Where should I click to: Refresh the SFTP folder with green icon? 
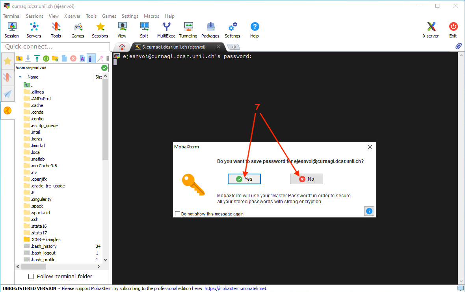click(46, 58)
